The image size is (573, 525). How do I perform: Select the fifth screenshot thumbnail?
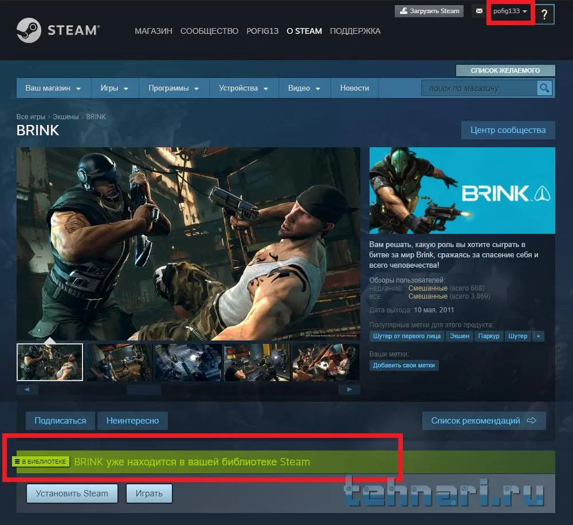pos(326,362)
